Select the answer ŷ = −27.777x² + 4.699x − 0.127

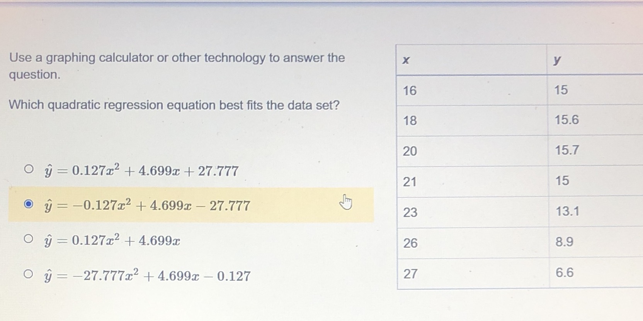[147, 275]
